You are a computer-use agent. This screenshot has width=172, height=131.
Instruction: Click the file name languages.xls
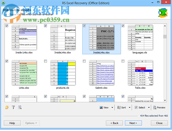140,53
